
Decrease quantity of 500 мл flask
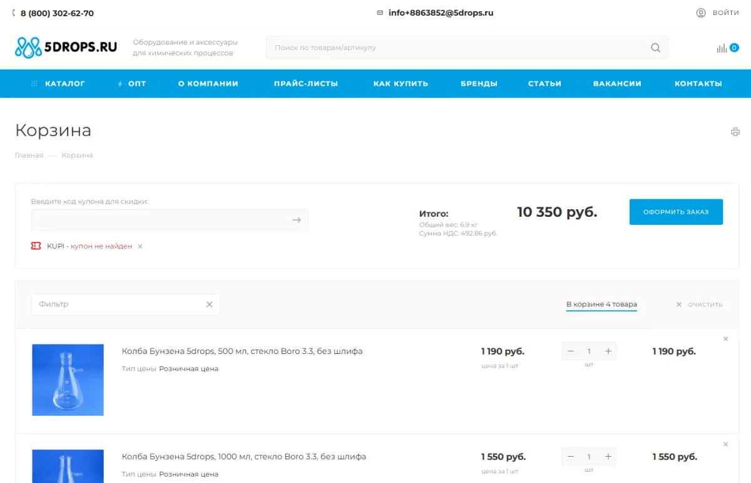pyautogui.click(x=571, y=351)
